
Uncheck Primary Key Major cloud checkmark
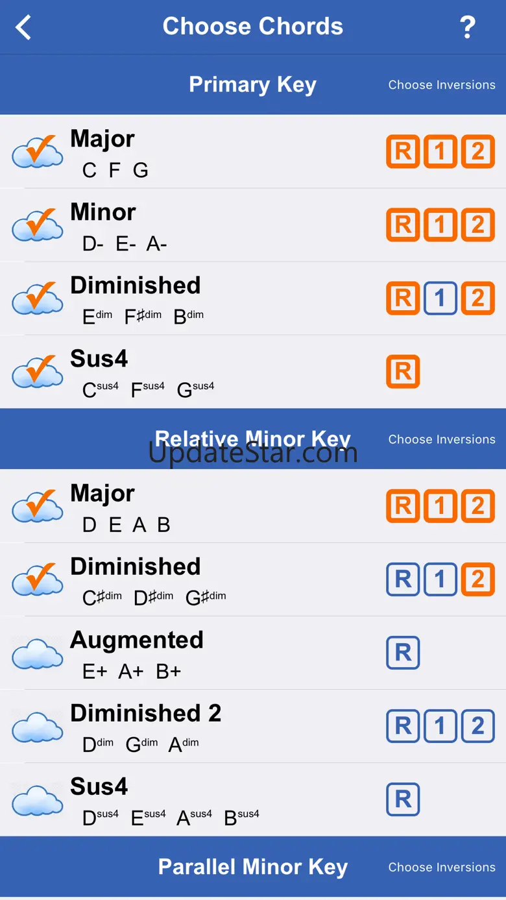[38, 152]
